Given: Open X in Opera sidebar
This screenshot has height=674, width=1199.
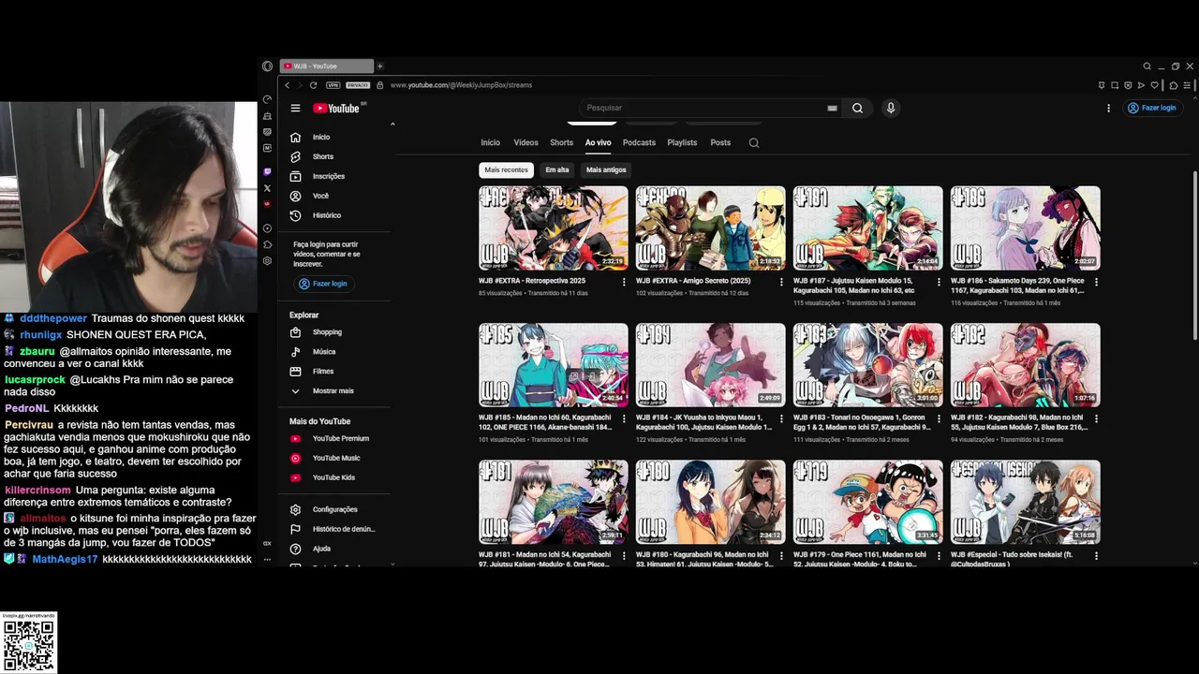Looking at the screenshot, I should click(x=267, y=188).
